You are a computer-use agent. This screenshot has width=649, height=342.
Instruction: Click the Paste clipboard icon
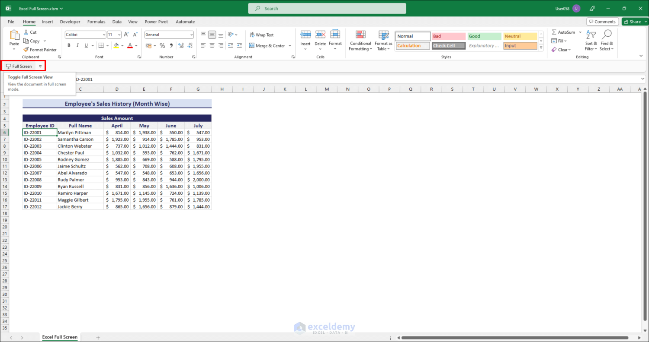14,35
